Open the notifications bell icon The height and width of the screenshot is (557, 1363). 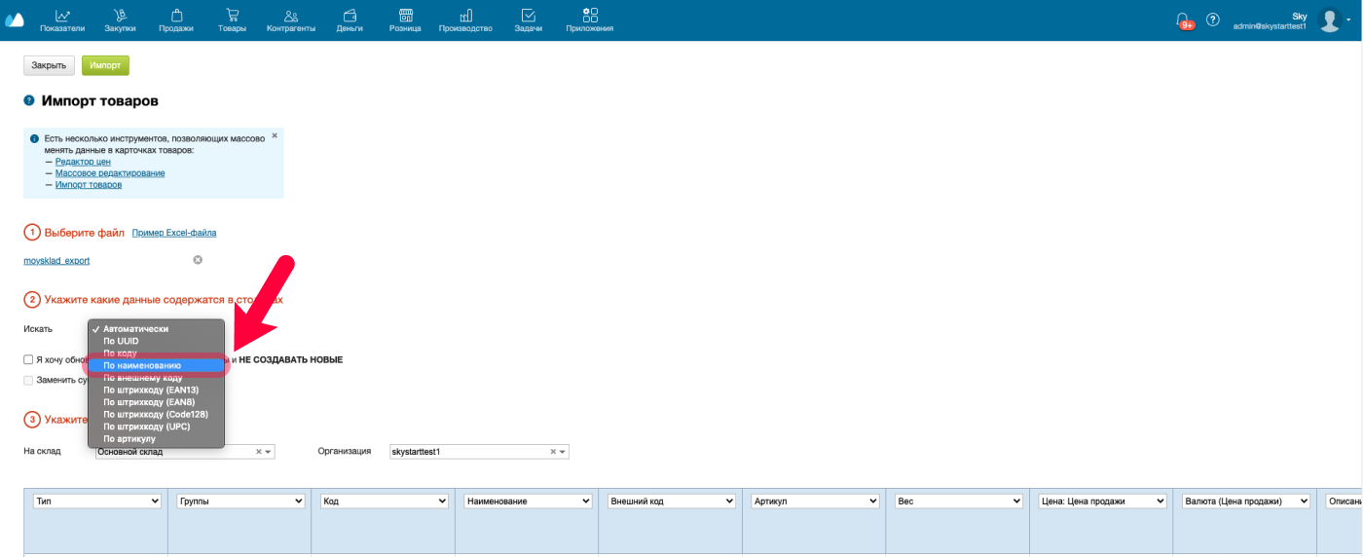[x=1183, y=19]
